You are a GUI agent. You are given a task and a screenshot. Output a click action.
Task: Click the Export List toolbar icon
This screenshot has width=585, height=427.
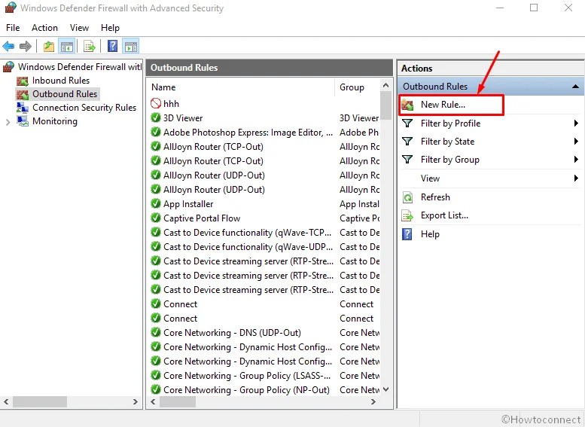point(90,46)
